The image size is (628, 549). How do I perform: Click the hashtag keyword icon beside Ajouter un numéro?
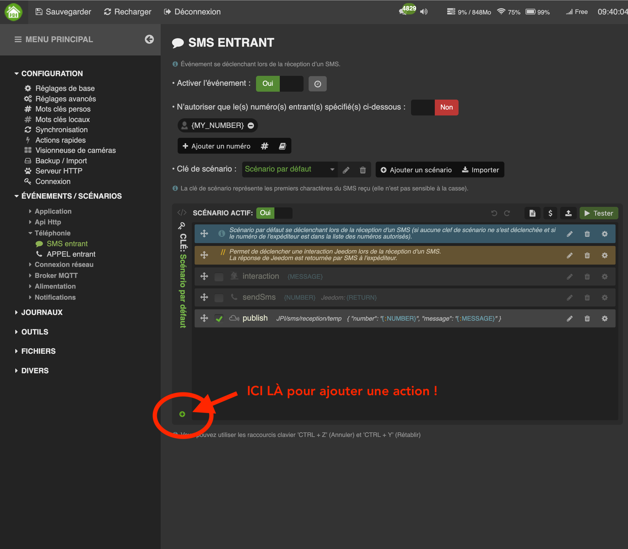(264, 146)
